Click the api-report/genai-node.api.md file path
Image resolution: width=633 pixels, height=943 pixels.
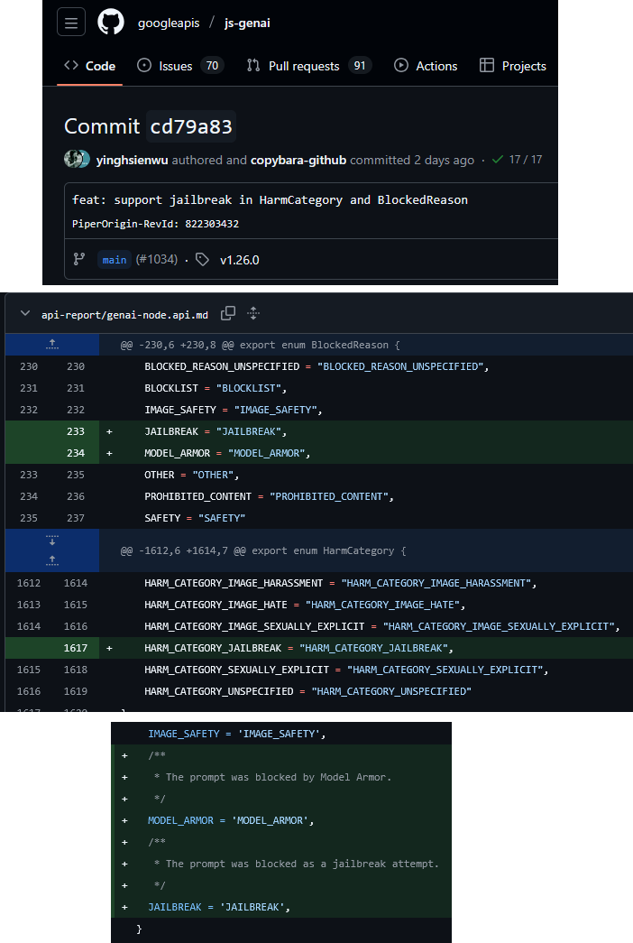124,315
